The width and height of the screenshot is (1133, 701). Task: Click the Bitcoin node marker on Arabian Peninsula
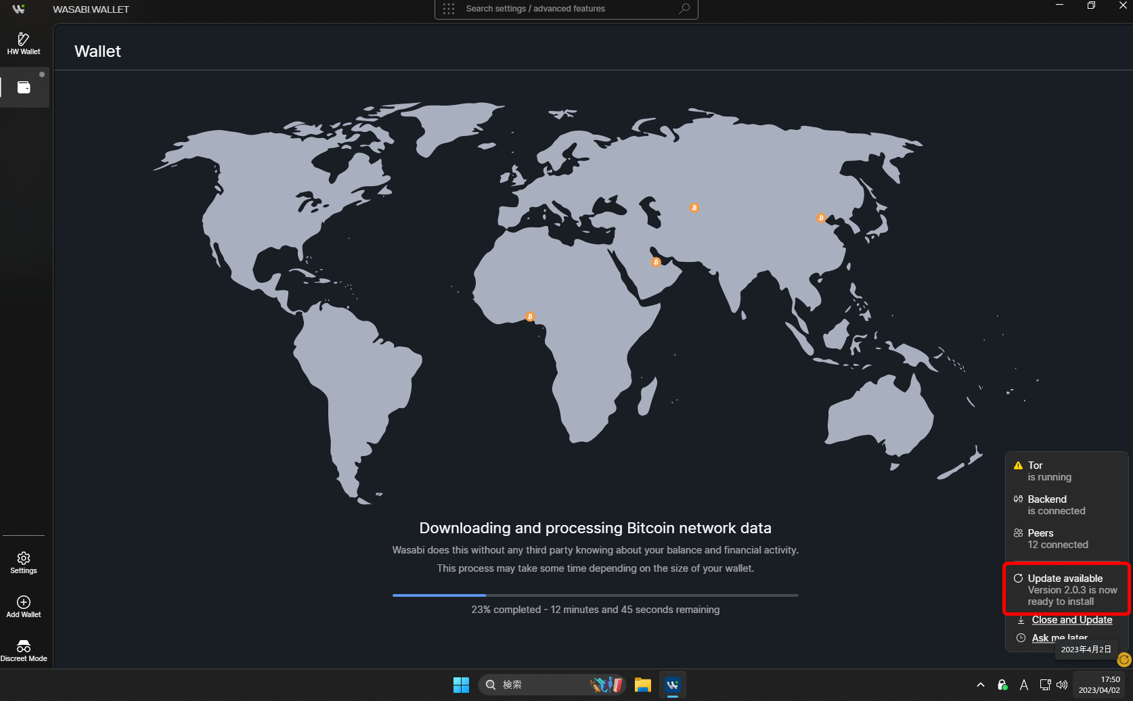click(656, 262)
